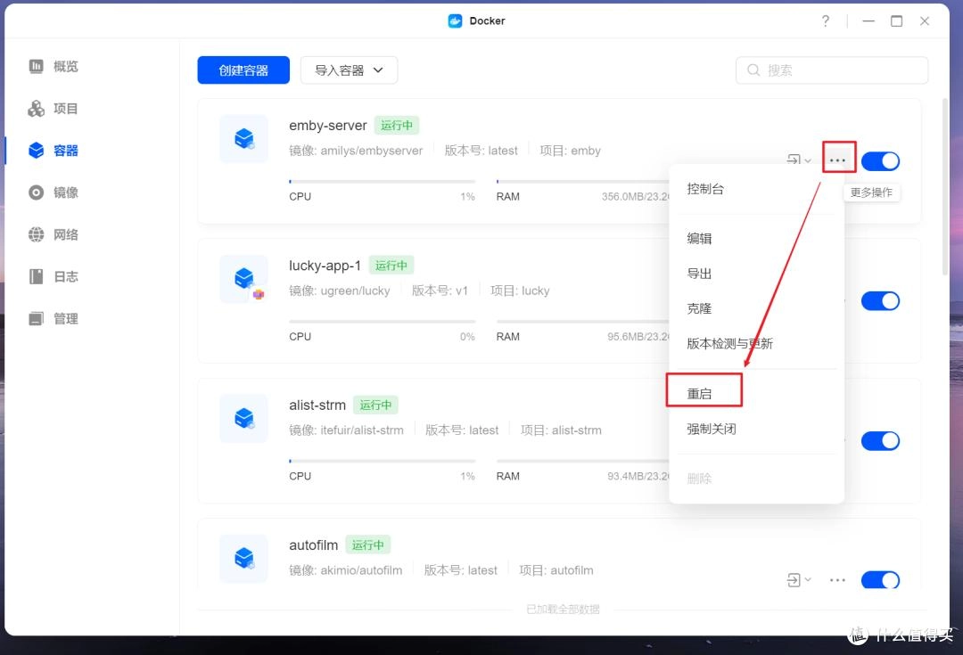Click the emby-server container icon
Screen dimensions: 963x655
[x=243, y=139]
